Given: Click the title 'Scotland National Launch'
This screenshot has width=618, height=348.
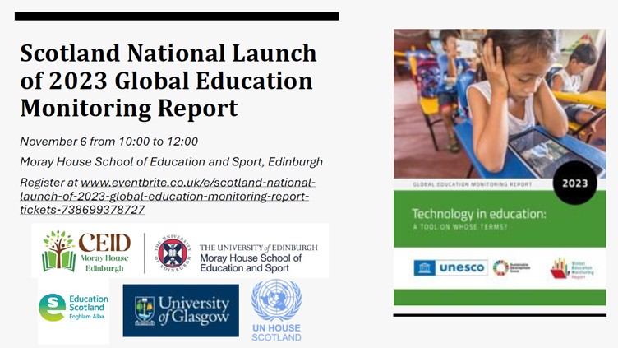Looking at the screenshot, I should pyautogui.click(x=168, y=53).
